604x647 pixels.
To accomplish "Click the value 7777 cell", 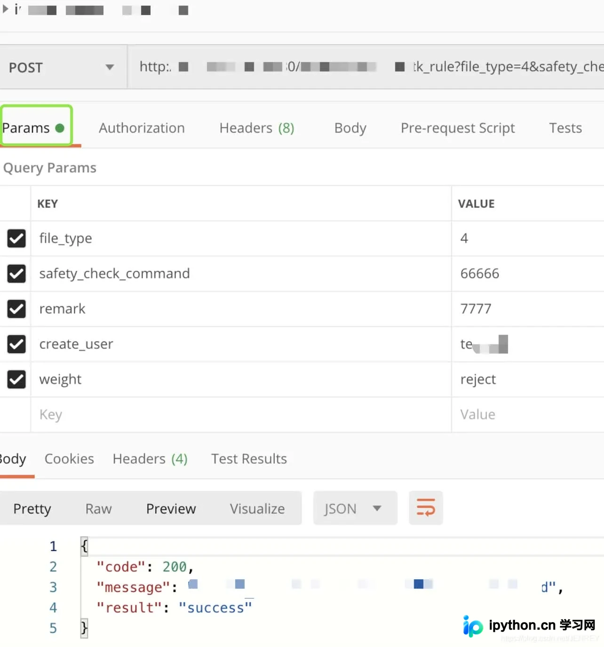I will tap(528, 309).
